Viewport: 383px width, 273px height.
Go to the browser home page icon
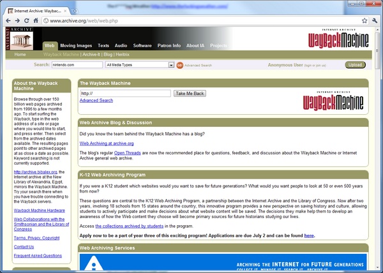36,21
